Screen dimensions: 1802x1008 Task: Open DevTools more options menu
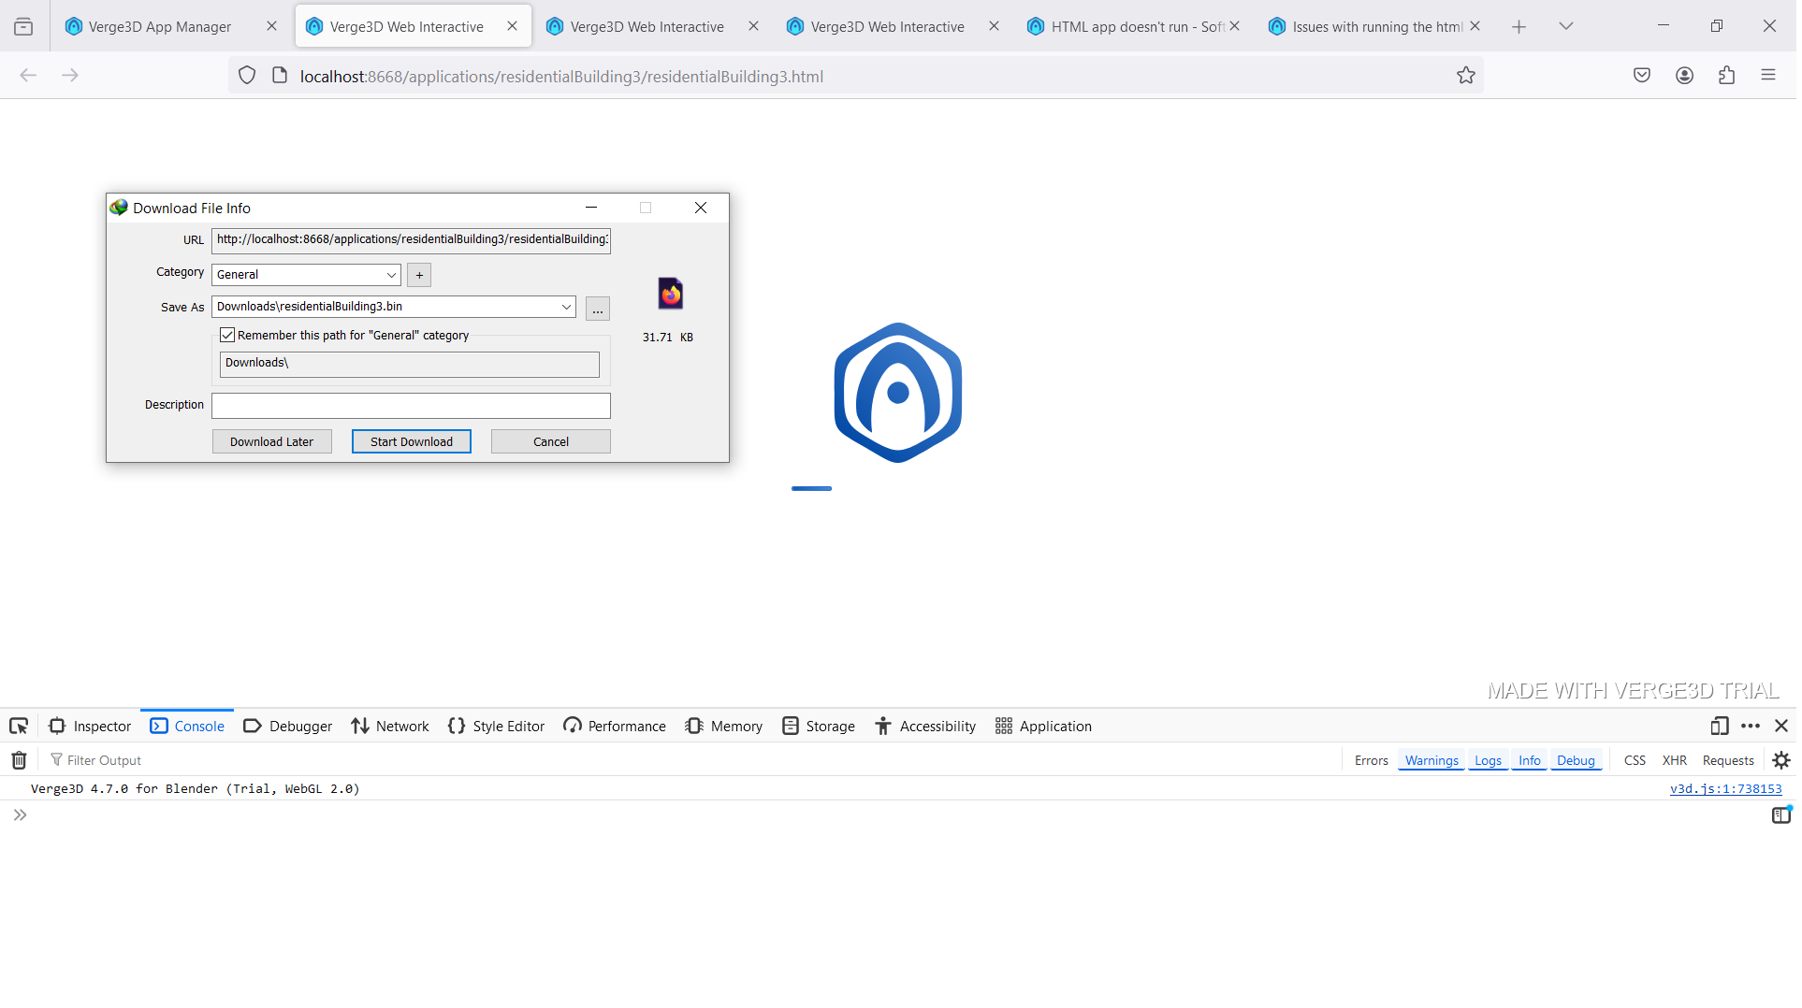click(1751, 727)
